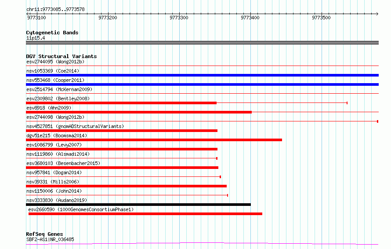Open the SBF2-AS1|NR_036485 gene label

(x=50, y=239)
